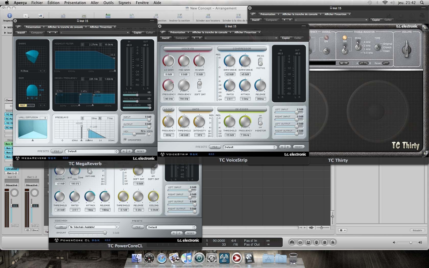Image resolution: width=429 pixels, height=268 pixels.
Task: Click the Bluetooth icon in menu bar
Action: point(377,3)
